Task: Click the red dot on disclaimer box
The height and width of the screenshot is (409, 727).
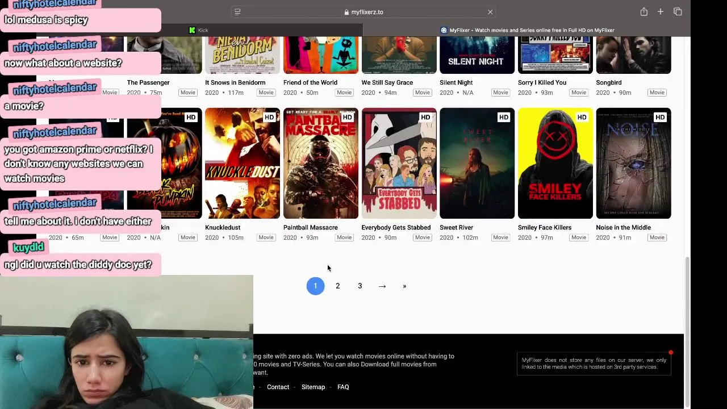Action: click(671, 353)
